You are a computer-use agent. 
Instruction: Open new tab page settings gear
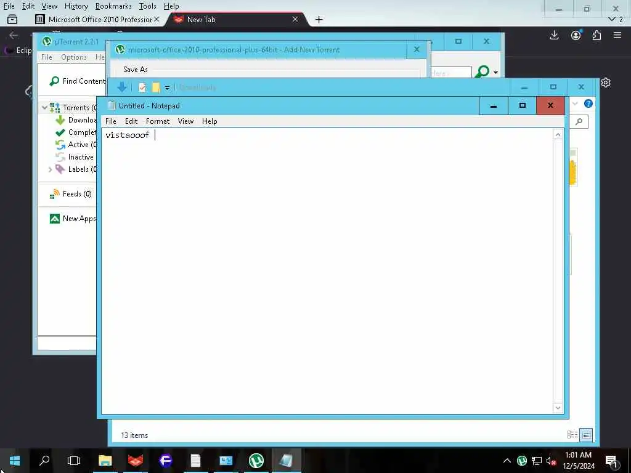[606, 83]
